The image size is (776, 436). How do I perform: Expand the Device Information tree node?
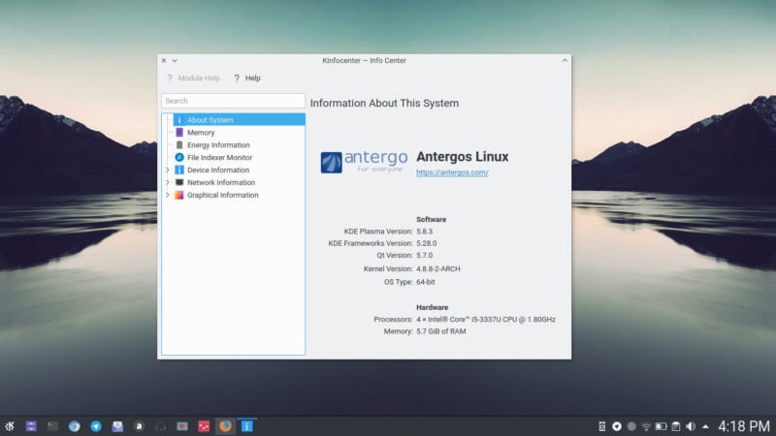pyautogui.click(x=167, y=170)
